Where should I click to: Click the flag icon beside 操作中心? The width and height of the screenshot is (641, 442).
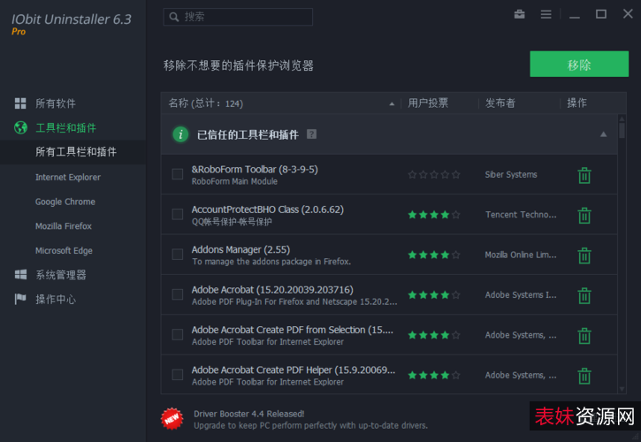coord(20,299)
